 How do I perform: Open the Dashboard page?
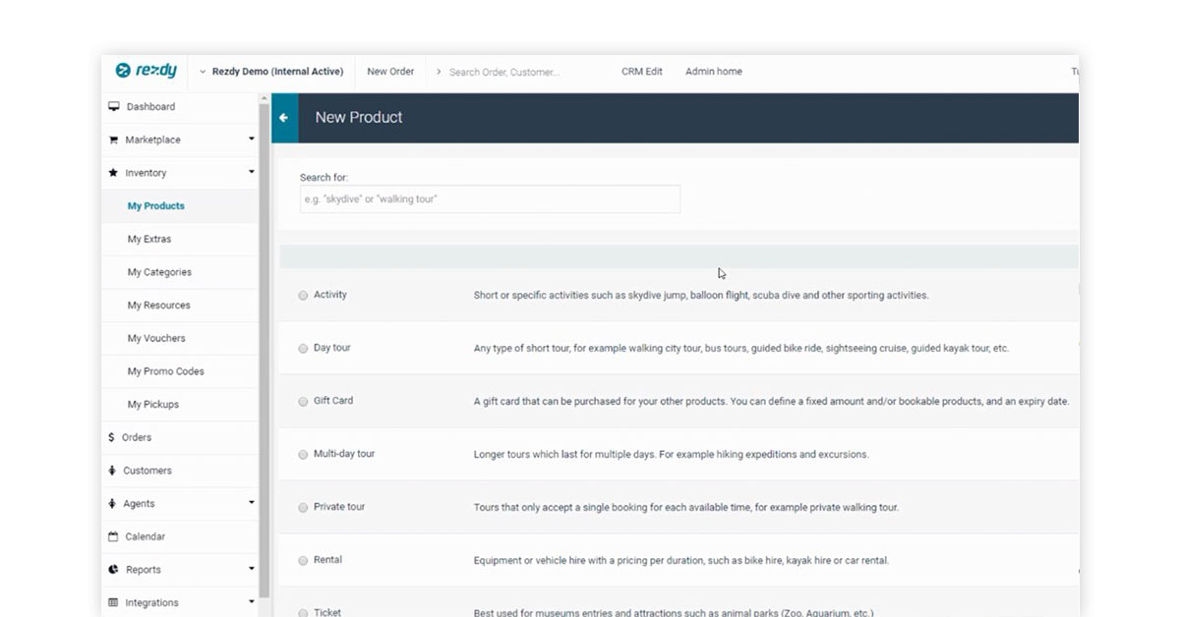coord(150,106)
